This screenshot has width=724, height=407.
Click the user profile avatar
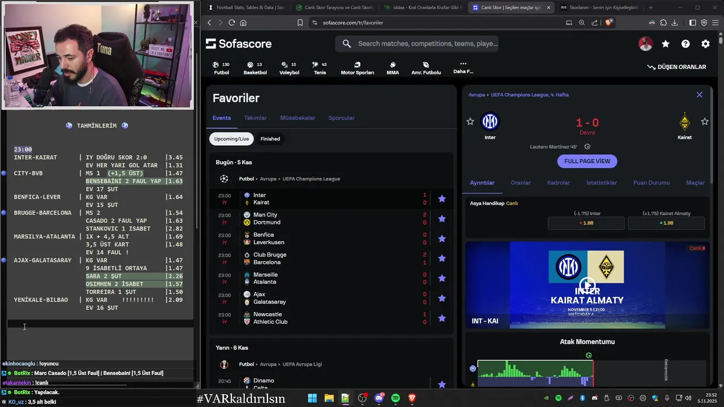[x=646, y=44]
